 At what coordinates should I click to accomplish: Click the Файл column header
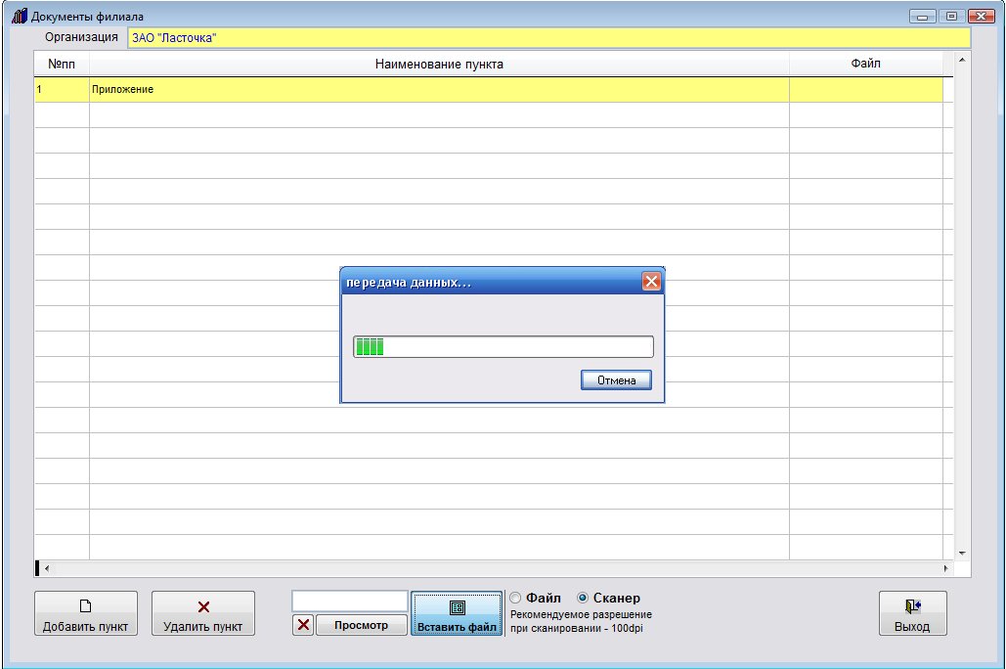click(x=865, y=64)
